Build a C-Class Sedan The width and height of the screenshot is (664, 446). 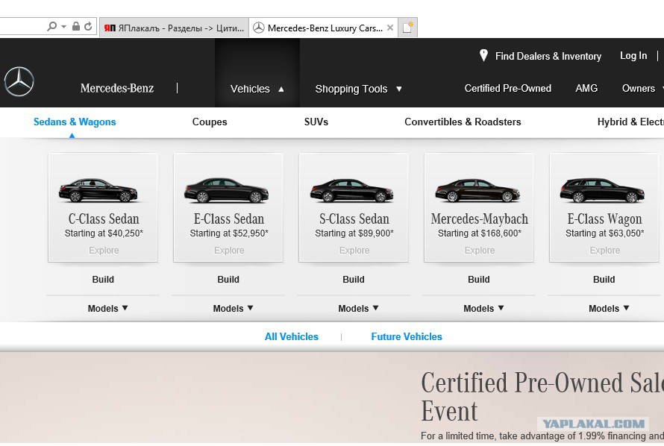(x=103, y=279)
